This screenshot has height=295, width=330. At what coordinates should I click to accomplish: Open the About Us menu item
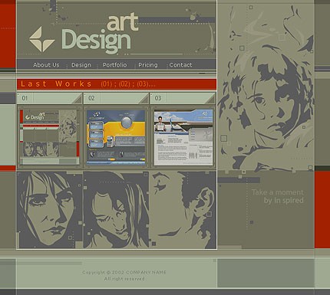[x=46, y=65]
